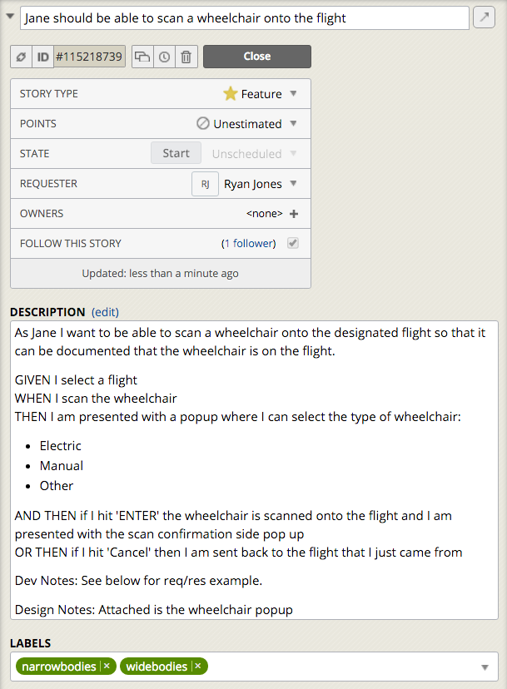The height and width of the screenshot is (689, 507).
Task: Remove the widebodies label
Action: (x=198, y=667)
